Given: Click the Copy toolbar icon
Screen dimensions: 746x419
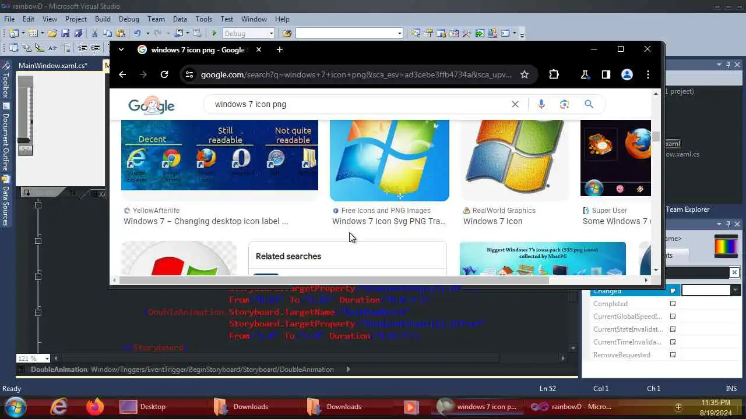Looking at the screenshot, I should click(x=107, y=33).
